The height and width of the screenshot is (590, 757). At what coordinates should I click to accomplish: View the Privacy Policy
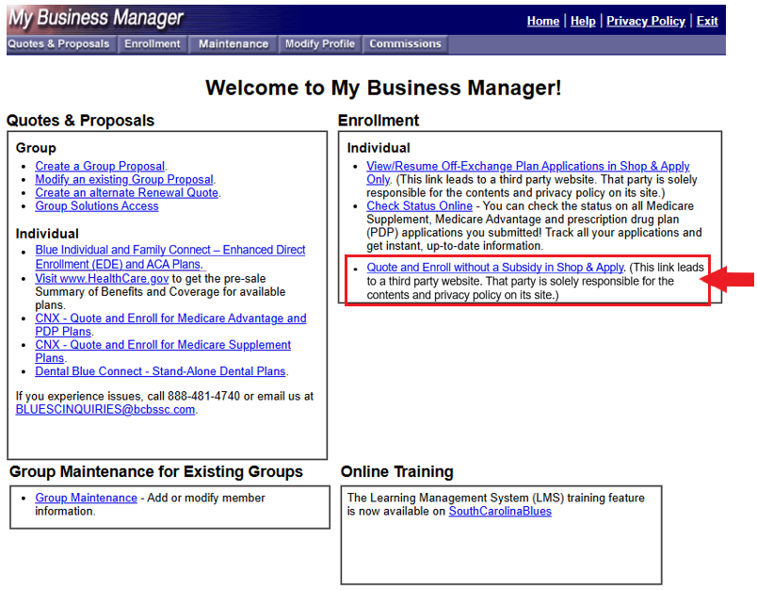(645, 21)
